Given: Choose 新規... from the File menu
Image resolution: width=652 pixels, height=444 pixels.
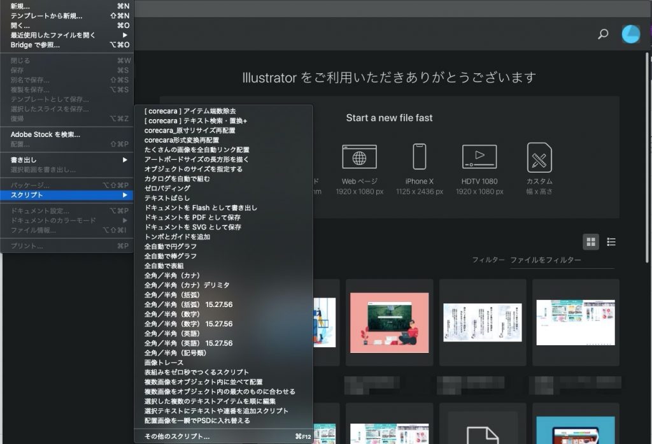Looking at the screenshot, I should (x=66, y=6).
